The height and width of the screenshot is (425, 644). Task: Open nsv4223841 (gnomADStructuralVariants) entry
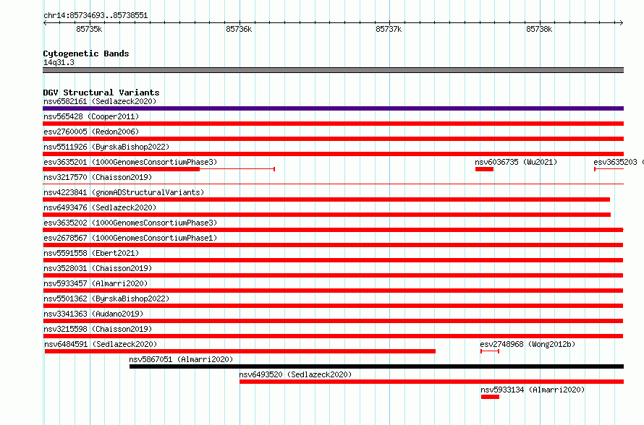point(124,192)
